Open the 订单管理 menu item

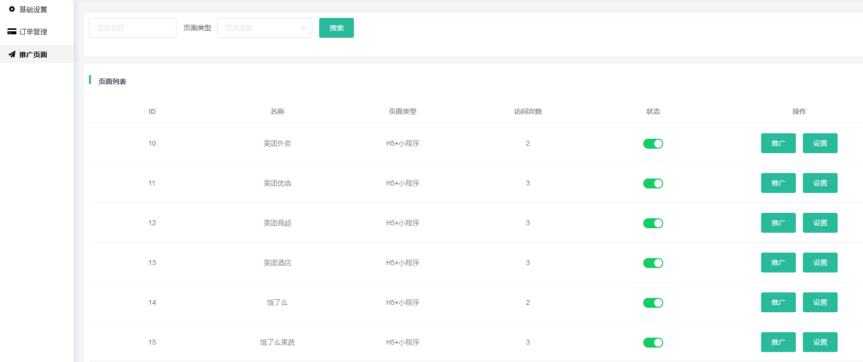click(37, 31)
